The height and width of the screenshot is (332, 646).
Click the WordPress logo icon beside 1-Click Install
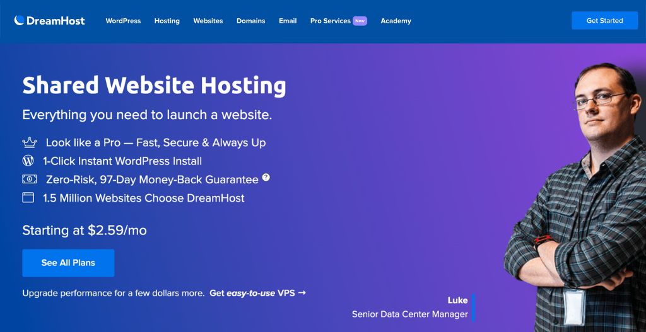coord(28,161)
